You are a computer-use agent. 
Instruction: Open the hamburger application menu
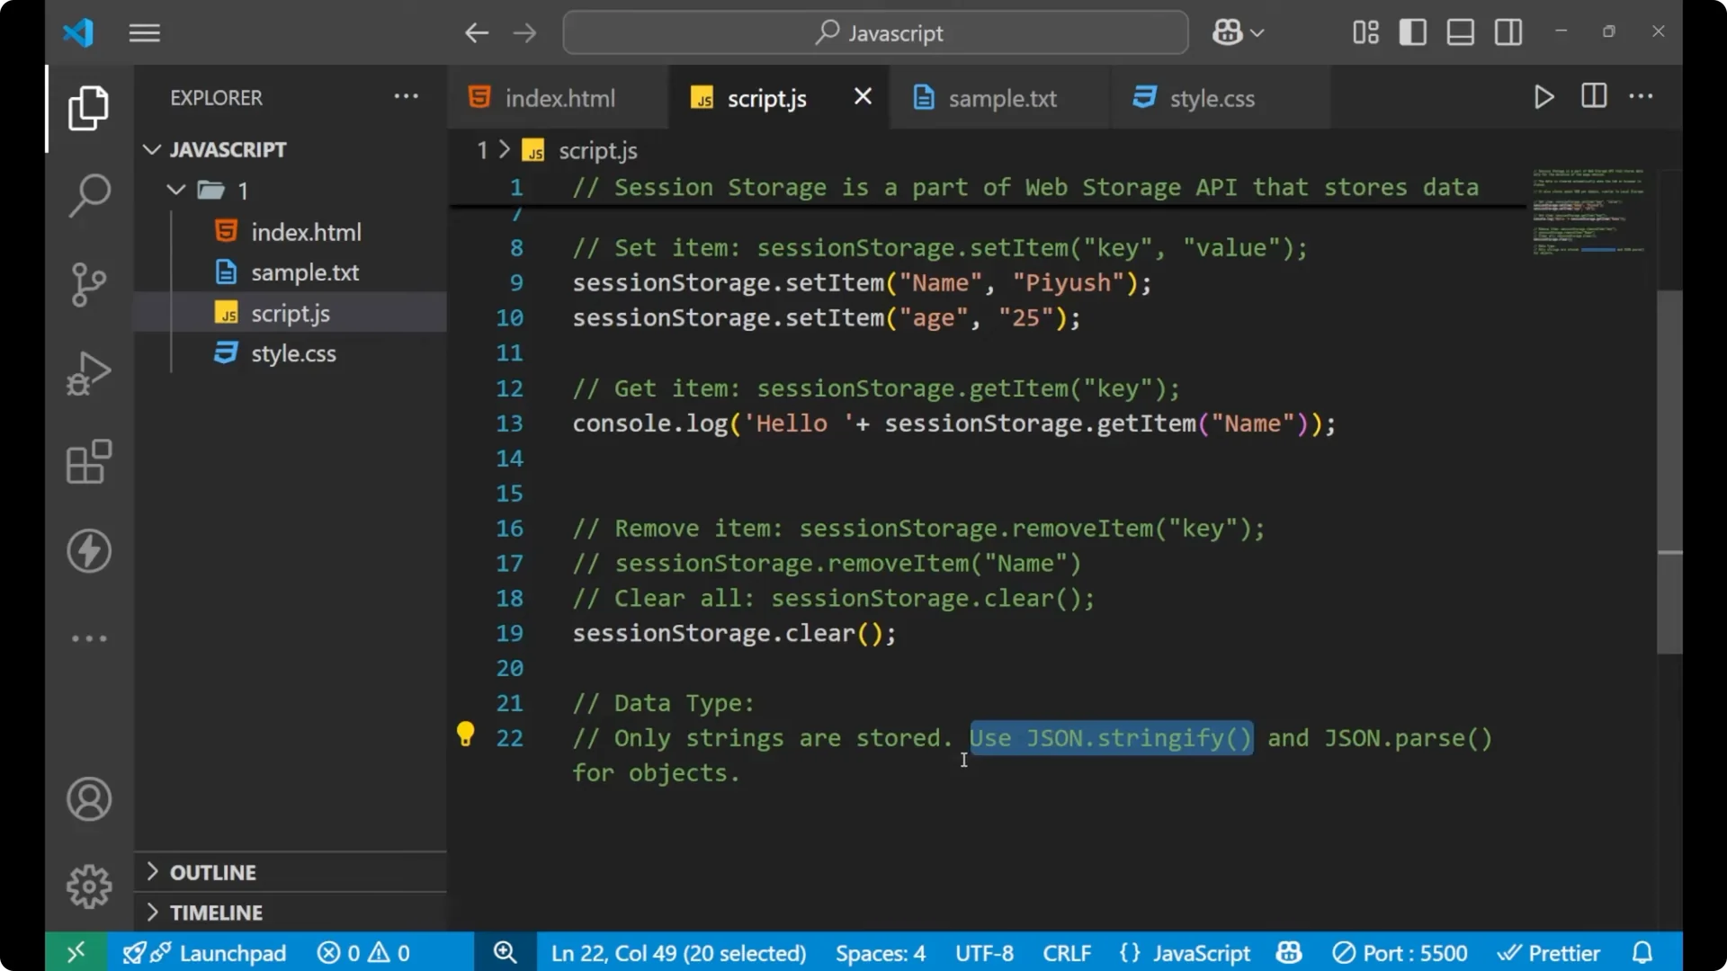point(144,32)
